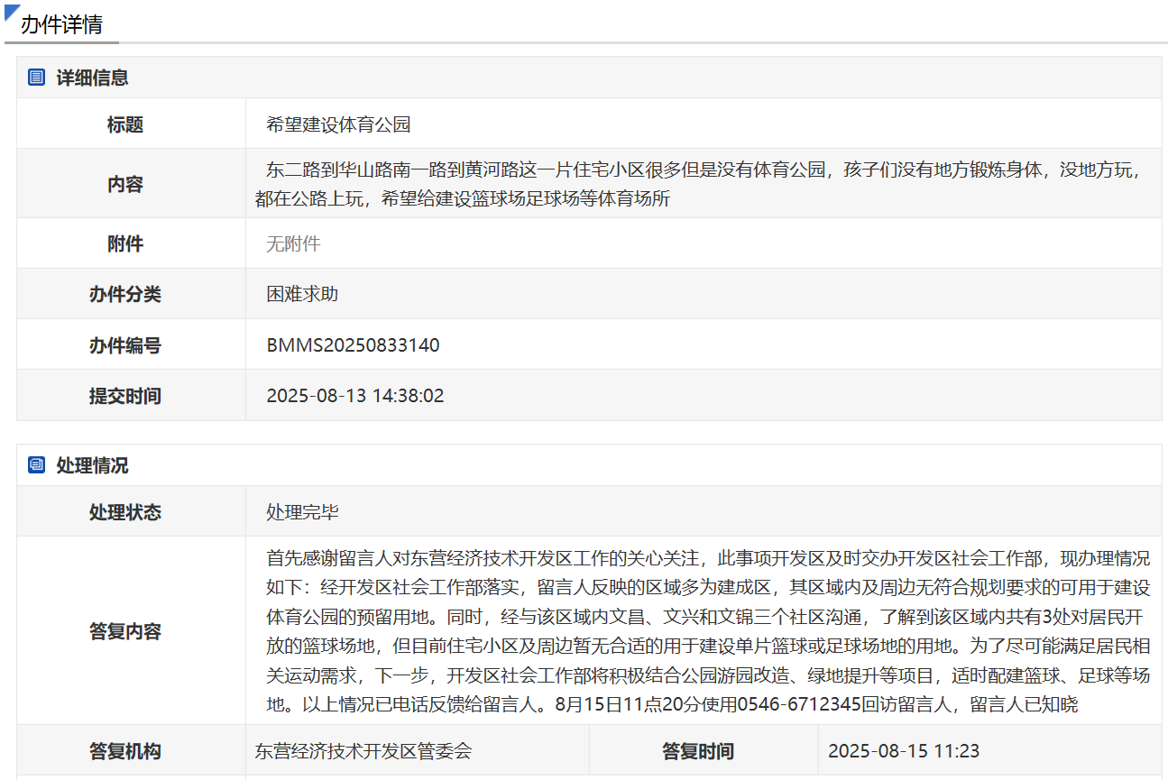Click the 答复机构 row label
Viewport: 1168px width, 780px height.
tap(125, 751)
